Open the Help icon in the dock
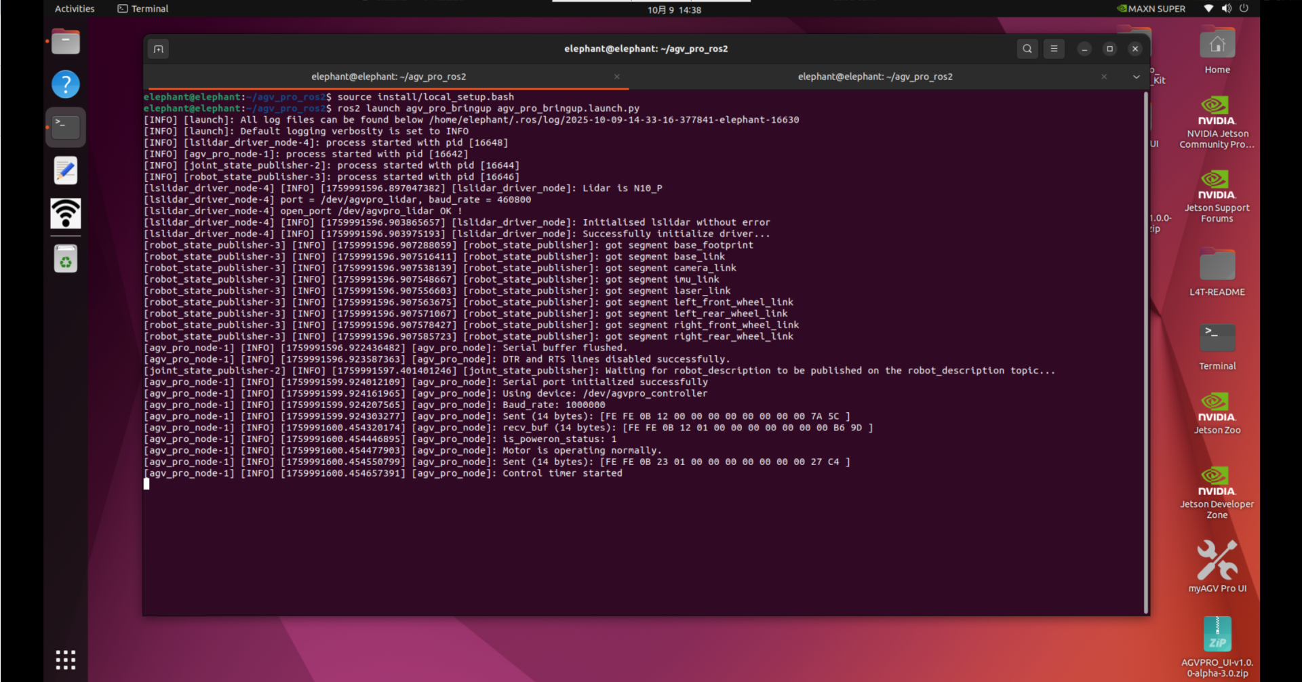The height and width of the screenshot is (682, 1302). tap(66, 85)
